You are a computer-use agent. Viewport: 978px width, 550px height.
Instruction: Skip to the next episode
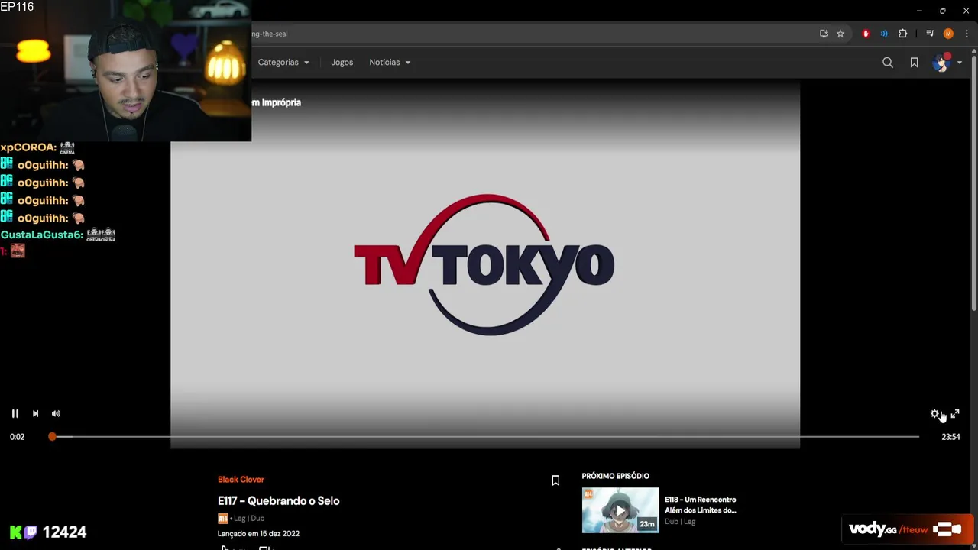pyautogui.click(x=35, y=413)
